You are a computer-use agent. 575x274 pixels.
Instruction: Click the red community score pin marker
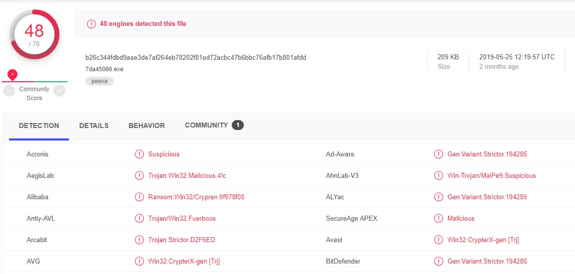tap(12, 74)
